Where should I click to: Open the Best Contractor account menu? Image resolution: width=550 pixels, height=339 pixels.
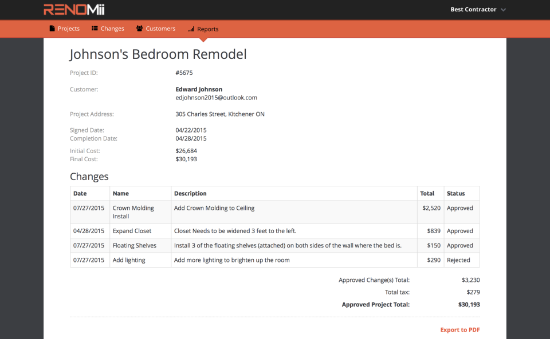474,9
